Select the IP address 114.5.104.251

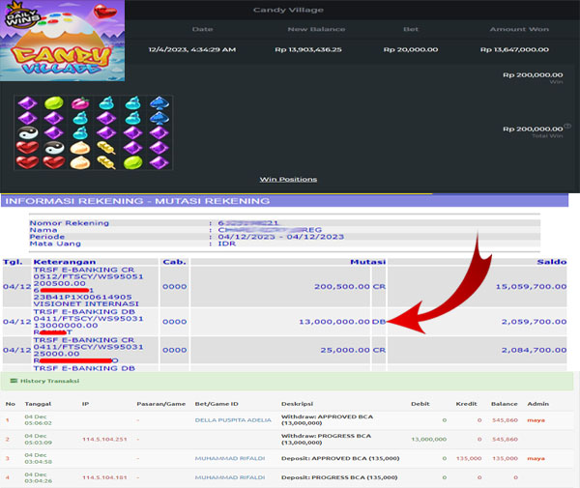click(104, 439)
